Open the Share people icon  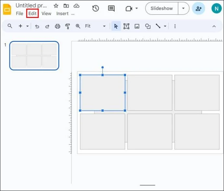(x=199, y=8)
